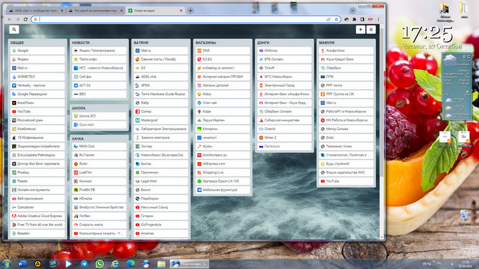Open the HDrezka bookmark
The height and width of the screenshot is (269, 479).
click(99, 198)
